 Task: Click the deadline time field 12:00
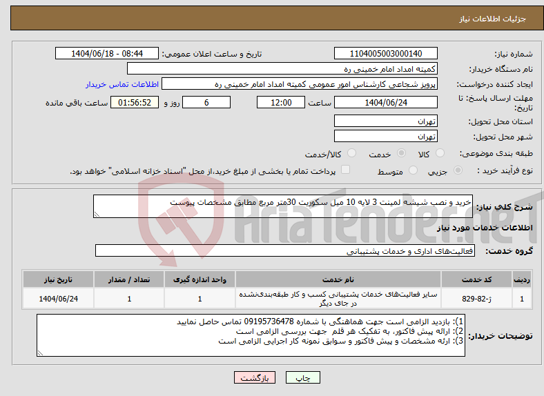[x=281, y=102]
